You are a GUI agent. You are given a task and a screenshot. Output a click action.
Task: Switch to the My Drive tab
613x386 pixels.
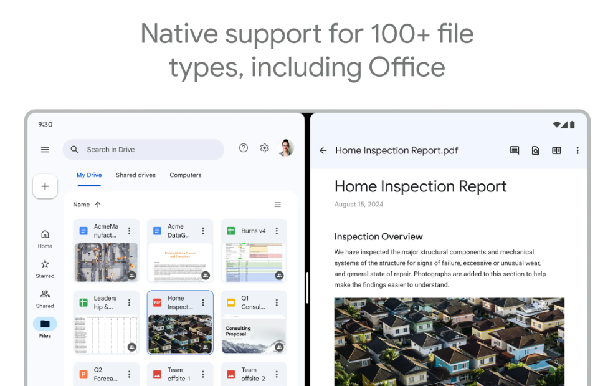tap(89, 175)
